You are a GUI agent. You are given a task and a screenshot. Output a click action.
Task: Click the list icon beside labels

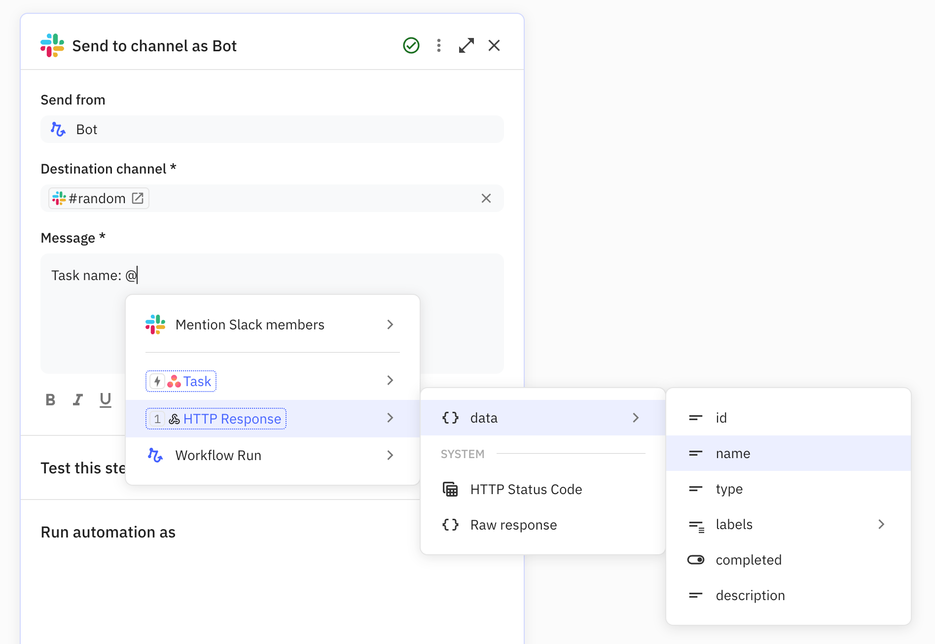pos(696,526)
